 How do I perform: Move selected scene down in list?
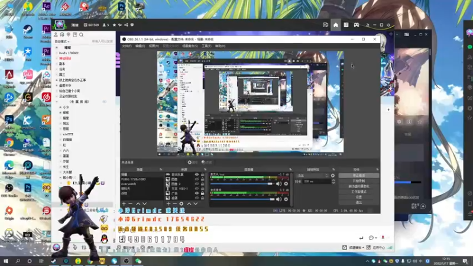point(144,204)
